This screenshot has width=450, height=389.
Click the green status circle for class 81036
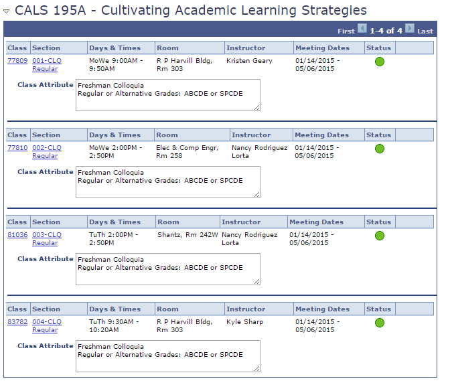click(x=380, y=236)
